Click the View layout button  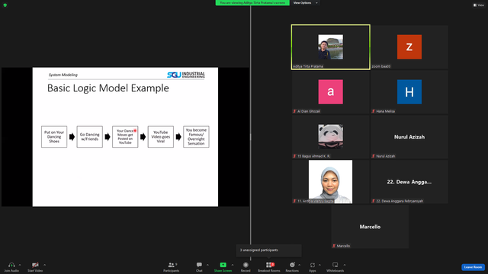coord(479,5)
